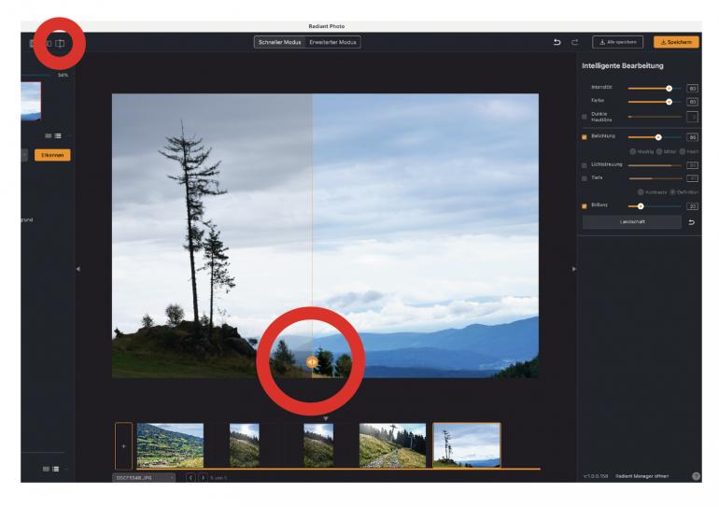
Task: Switch to Erweiterter Modus tab
Action: 332,42
